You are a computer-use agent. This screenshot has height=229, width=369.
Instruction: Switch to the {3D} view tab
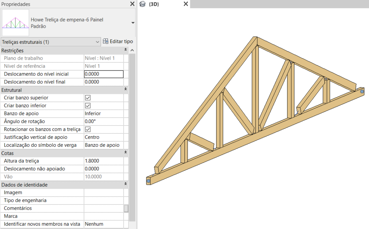click(154, 4)
